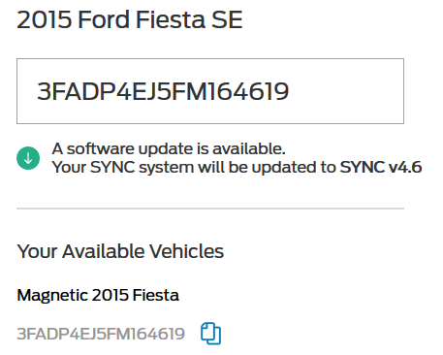Click the blue clipboard icon beside the gray VIN
The image size is (443, 355).
[x=210, y=334]
